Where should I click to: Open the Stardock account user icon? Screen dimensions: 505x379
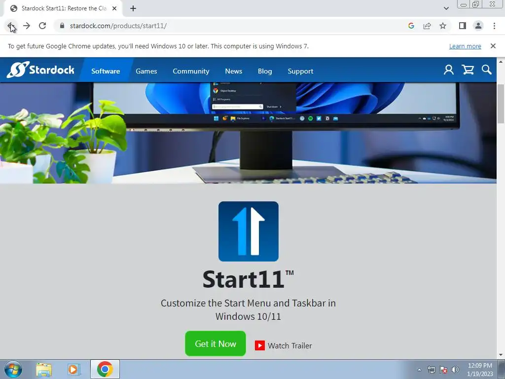tap(449, 70)
